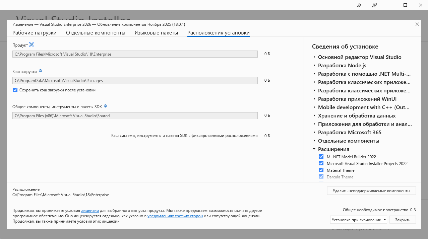Expand the Разработка Node.js section
The width and height of the screenshot is (428, 239).
tap(314, 66)
